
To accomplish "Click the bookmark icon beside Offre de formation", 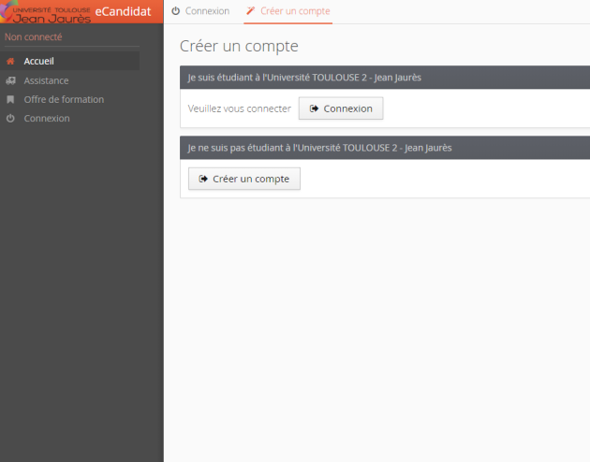I will (x=10, y=99).
